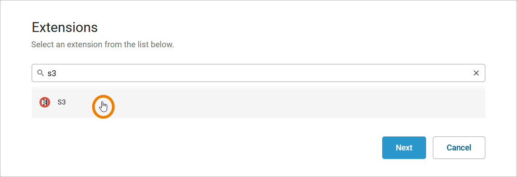
Task: Choose the S3 extension label
Action: [x=62, y=102]
